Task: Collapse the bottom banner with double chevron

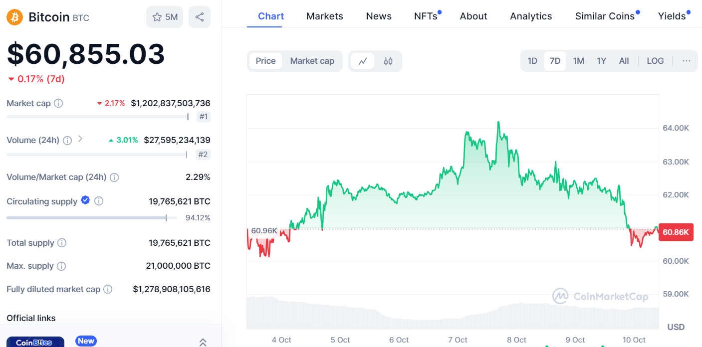Action: click(203, 342)
